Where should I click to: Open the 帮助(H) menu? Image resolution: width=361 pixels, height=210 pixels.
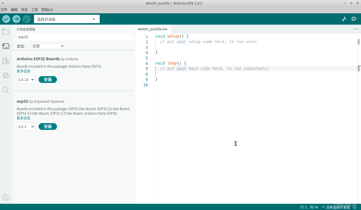click(47, 10)
